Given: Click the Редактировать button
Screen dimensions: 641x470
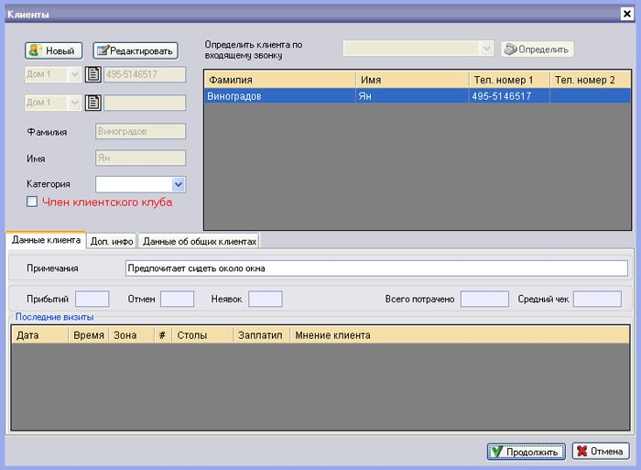Looking at the screenshot, I should point(136,50).
